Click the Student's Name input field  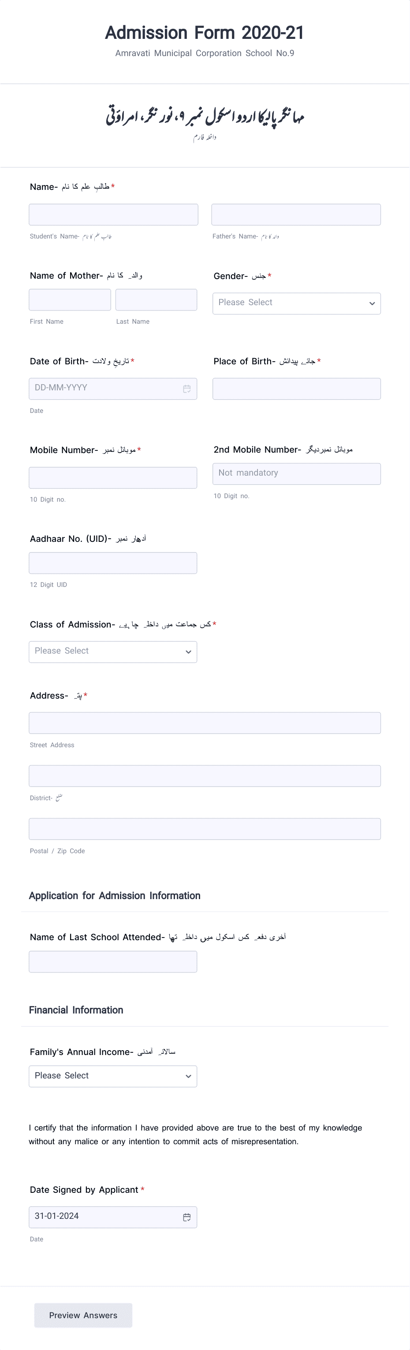(113, 214)
